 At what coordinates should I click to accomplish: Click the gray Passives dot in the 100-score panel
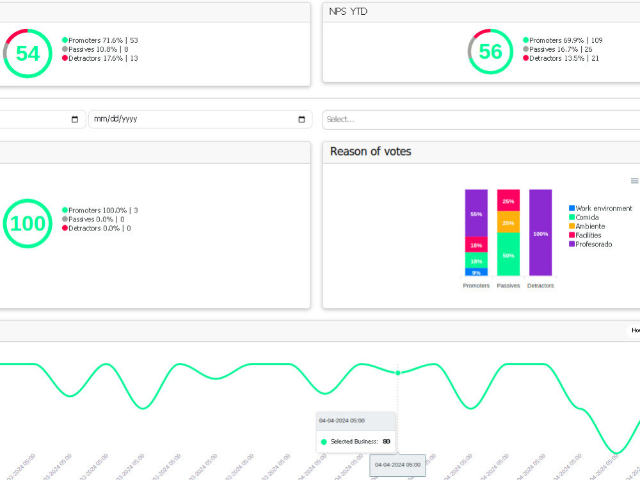point(65,219)
